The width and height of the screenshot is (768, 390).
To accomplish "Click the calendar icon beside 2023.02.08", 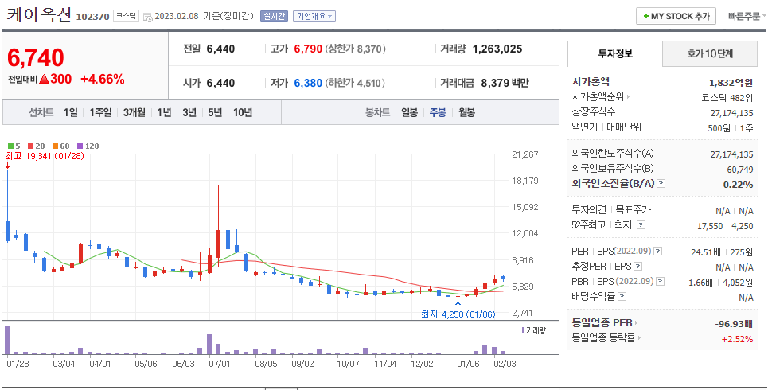I will coord(148,18).
